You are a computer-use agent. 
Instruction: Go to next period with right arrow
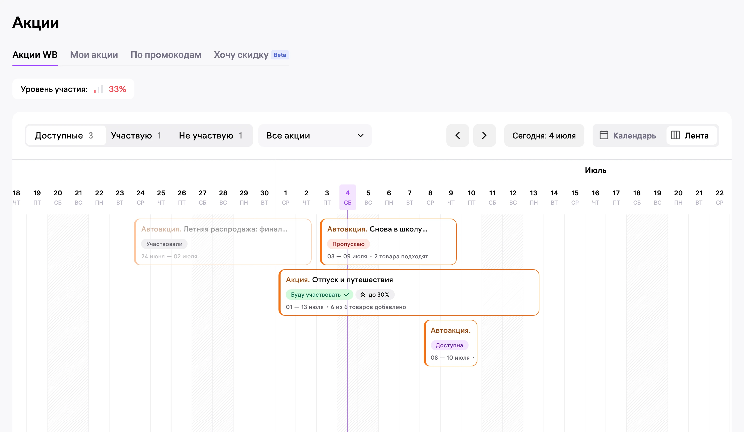484,136
